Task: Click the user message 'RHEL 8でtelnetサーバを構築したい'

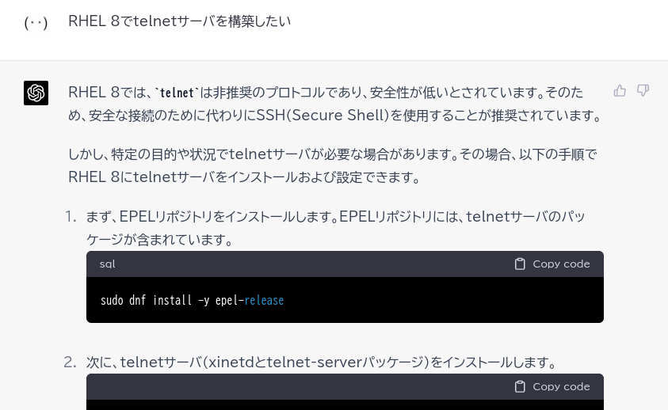Action: (x=179, y=21)
